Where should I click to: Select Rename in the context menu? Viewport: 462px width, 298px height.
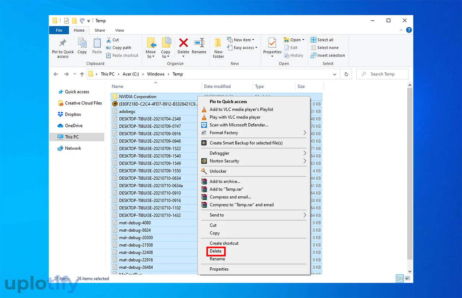coord(217,259)
